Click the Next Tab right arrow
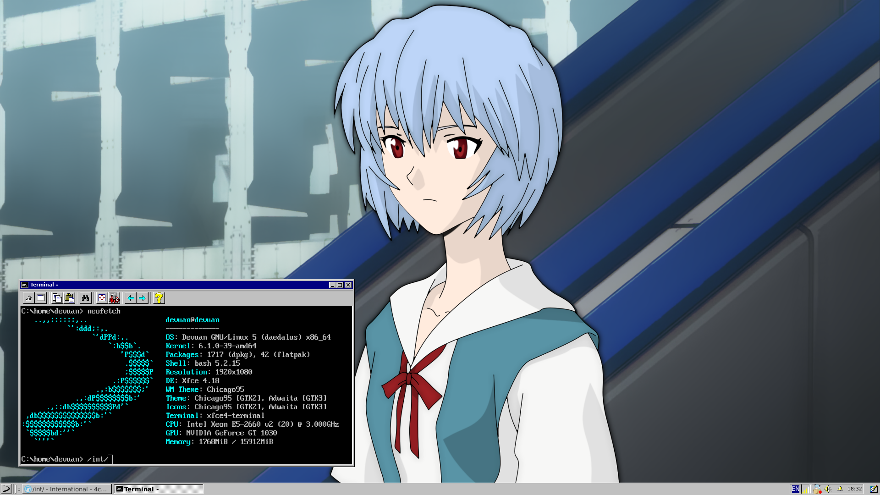This screenshot has width=880, height=495. click(x=143, y=298)
